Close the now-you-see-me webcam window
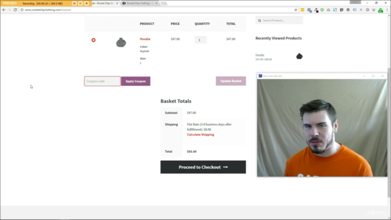 tap(382, 76)
